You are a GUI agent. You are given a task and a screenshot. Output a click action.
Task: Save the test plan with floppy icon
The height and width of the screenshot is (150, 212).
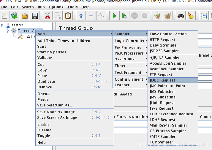[35, 16]
